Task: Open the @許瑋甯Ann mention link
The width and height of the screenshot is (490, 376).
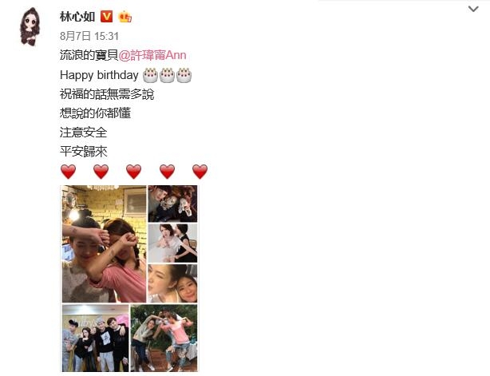Action: click(152, 55)
